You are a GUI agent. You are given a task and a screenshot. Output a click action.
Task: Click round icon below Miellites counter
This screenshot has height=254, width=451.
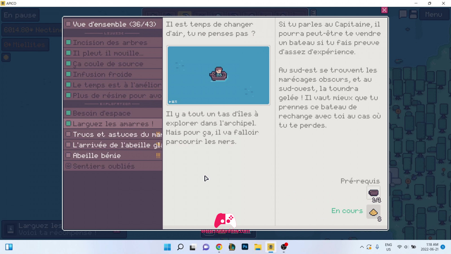pyautogui.click(x=6, y=58)
